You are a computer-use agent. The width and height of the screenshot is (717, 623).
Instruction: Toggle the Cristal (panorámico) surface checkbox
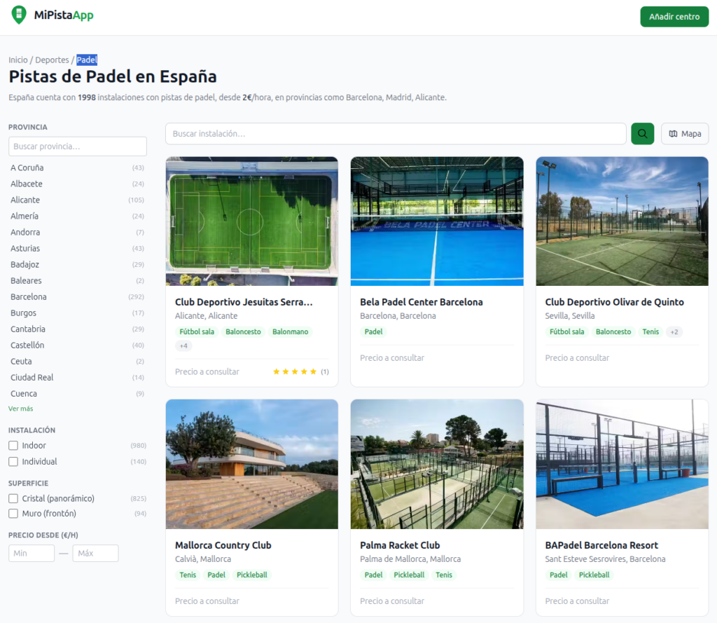click(x=13, y=498)
